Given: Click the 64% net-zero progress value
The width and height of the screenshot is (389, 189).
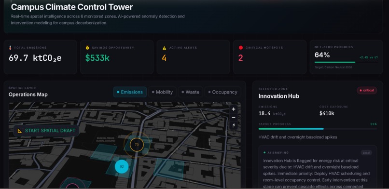Looking at the screenshot, I should 322,55.
